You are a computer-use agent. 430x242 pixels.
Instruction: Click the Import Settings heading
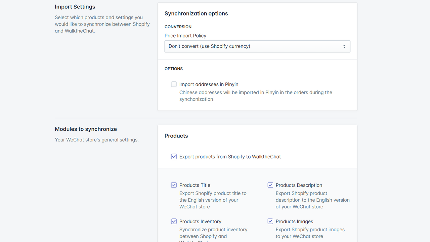point(75,7)
